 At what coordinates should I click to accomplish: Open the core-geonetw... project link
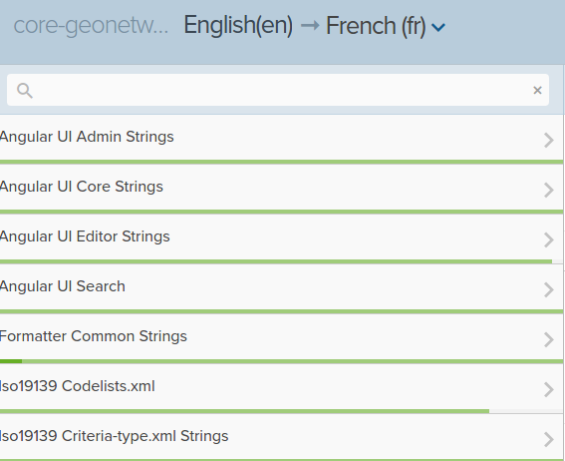(91, 26)
